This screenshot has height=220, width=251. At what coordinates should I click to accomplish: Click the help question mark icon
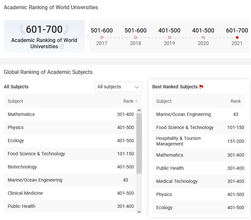[x=62, y=47]
